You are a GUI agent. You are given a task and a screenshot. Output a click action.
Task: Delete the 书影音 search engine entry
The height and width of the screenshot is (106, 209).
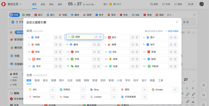tap(175, 66)
